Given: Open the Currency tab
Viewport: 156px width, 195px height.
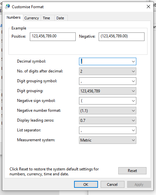Looking at the screenshot, I should click(31, 18).
